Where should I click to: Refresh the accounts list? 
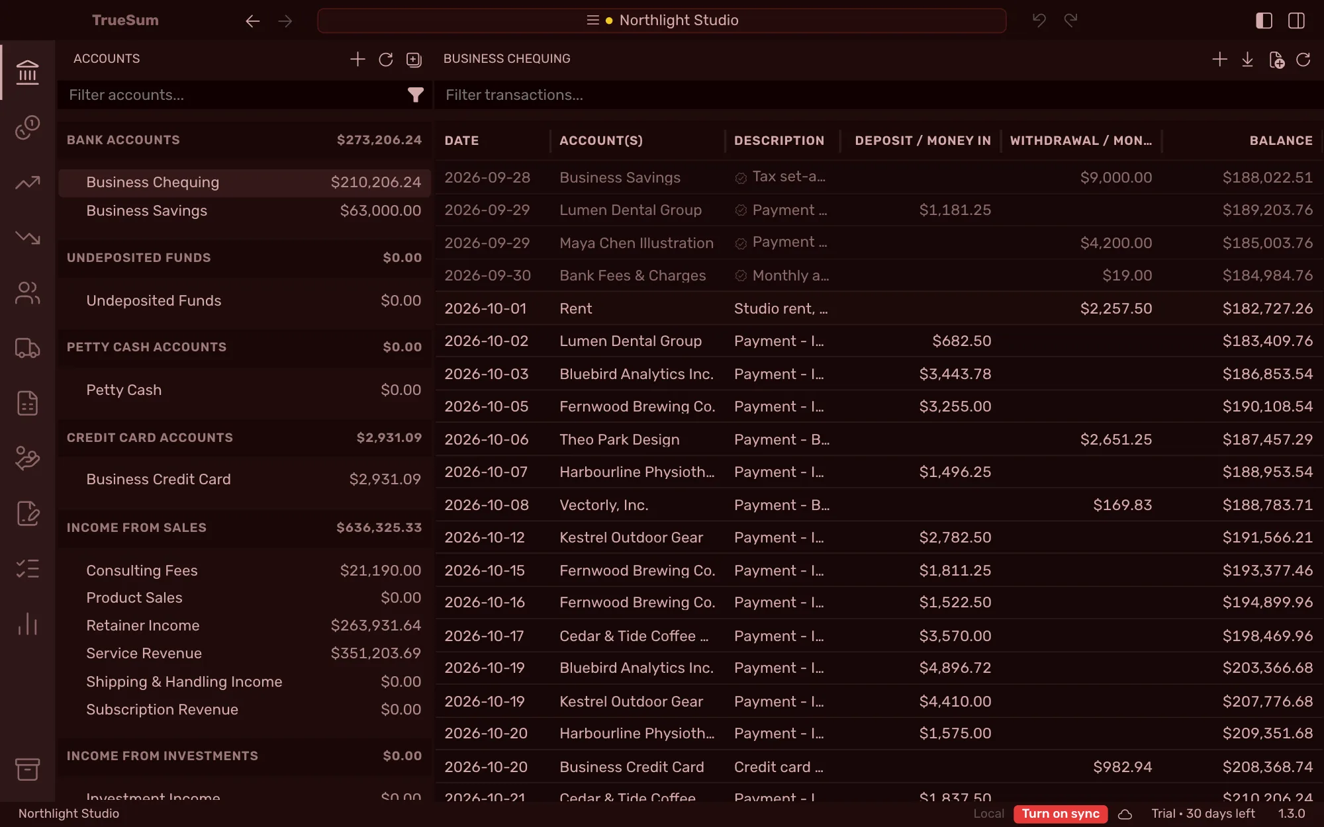(x=386, y=60)
